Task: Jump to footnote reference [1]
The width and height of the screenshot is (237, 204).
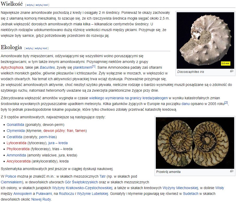Action: [94, 66]
